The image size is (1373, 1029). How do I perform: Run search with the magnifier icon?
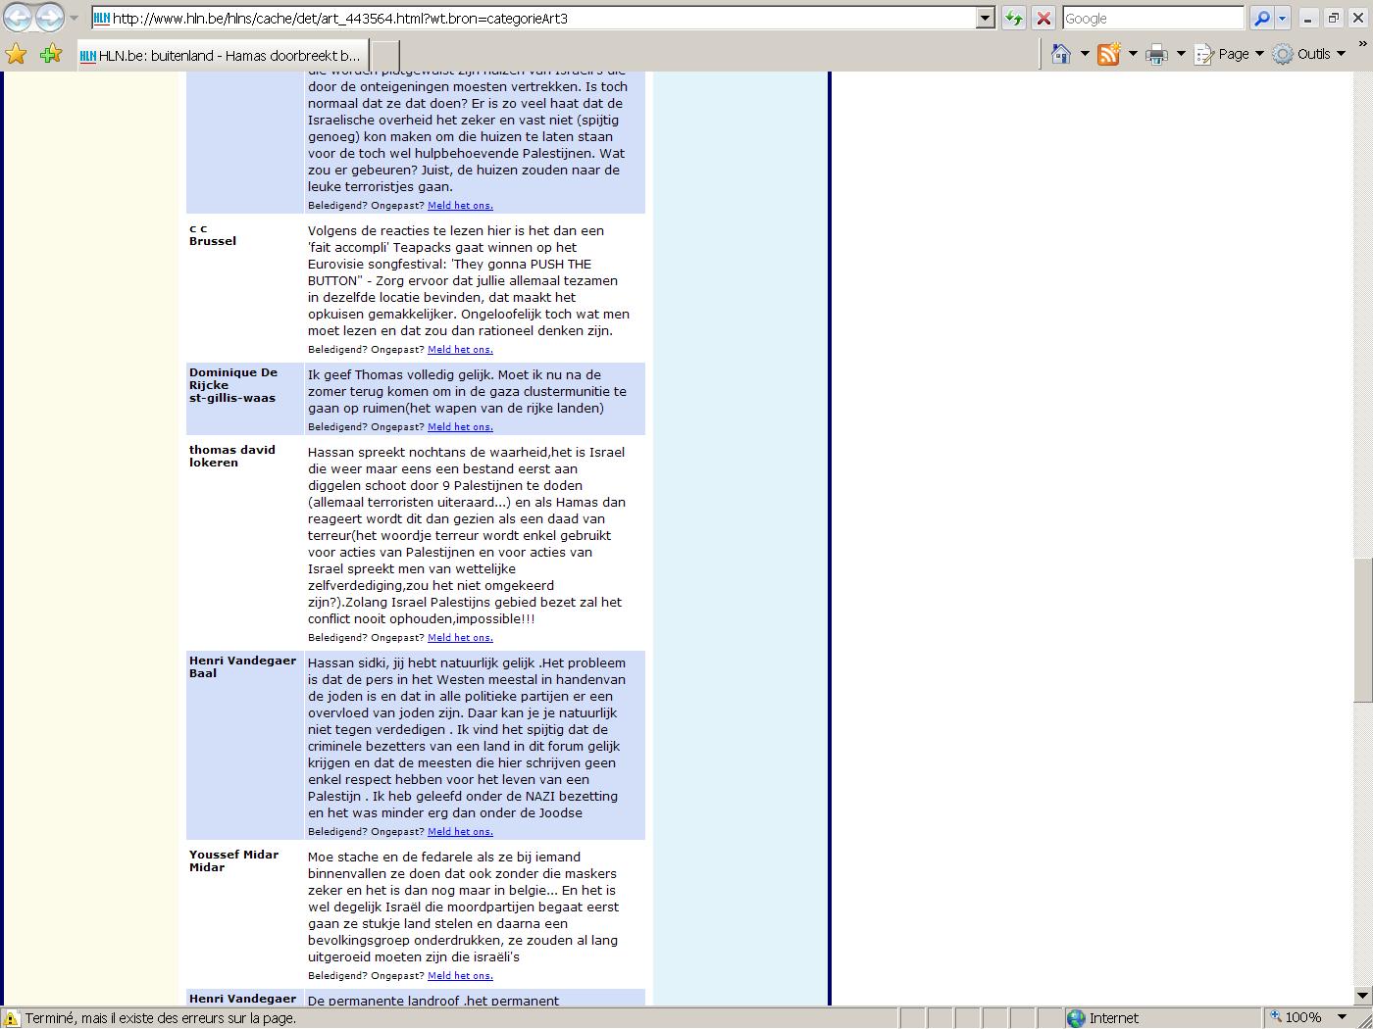pos(1261,18)
